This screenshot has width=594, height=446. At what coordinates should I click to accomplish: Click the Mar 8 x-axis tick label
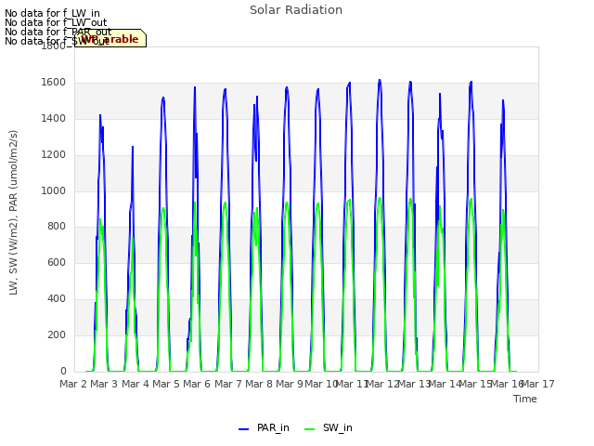(x=259, y=384)
